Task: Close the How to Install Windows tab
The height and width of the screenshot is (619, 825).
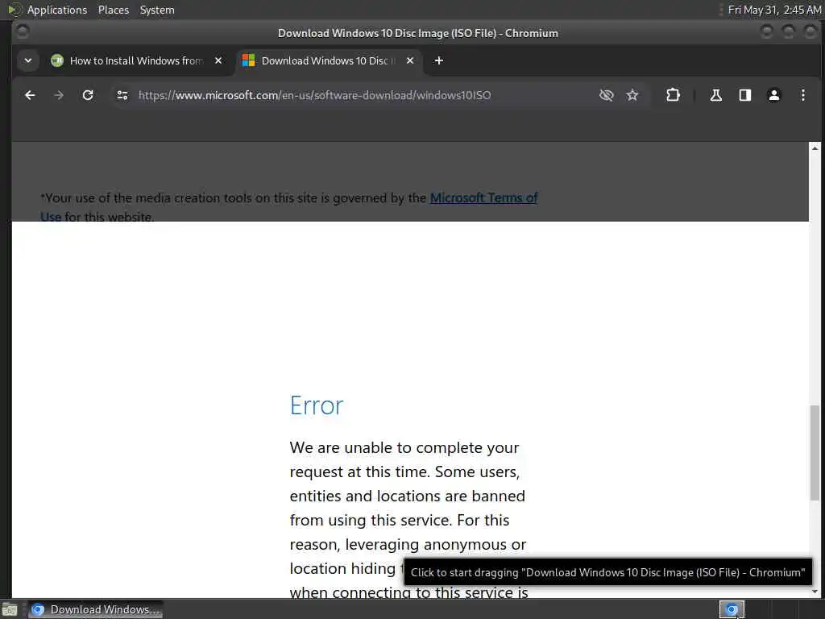Action: pyautogui.click(x=218, y=60)
